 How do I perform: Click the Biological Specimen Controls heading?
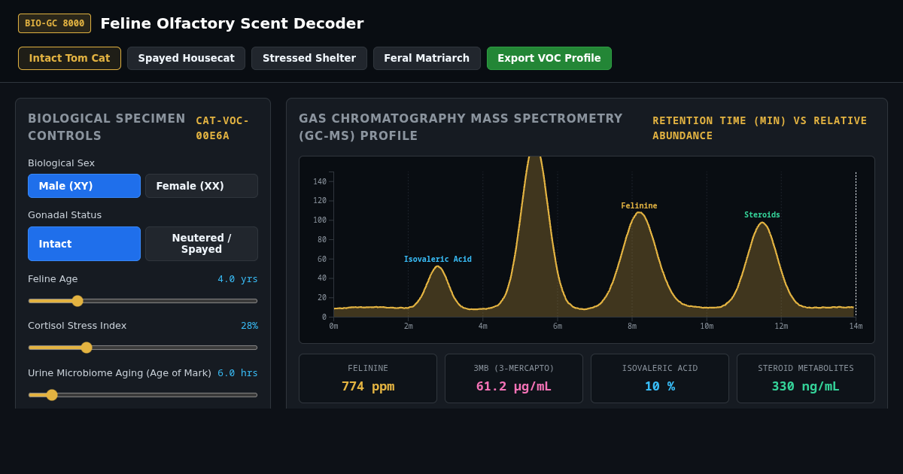click(x=107, y=127)
